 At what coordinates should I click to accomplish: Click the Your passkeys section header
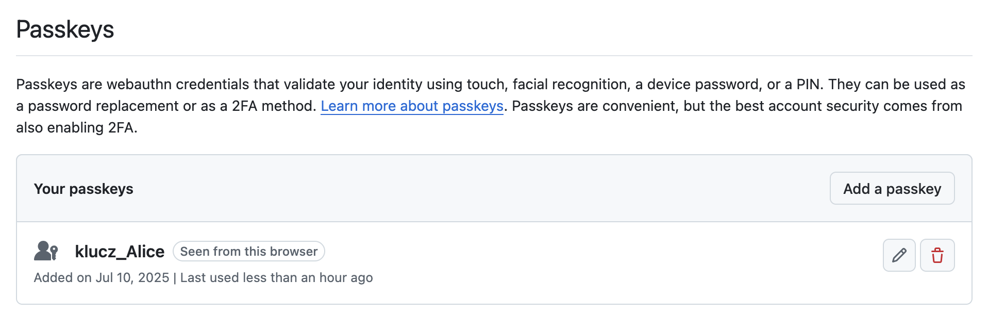coord(83,189)
